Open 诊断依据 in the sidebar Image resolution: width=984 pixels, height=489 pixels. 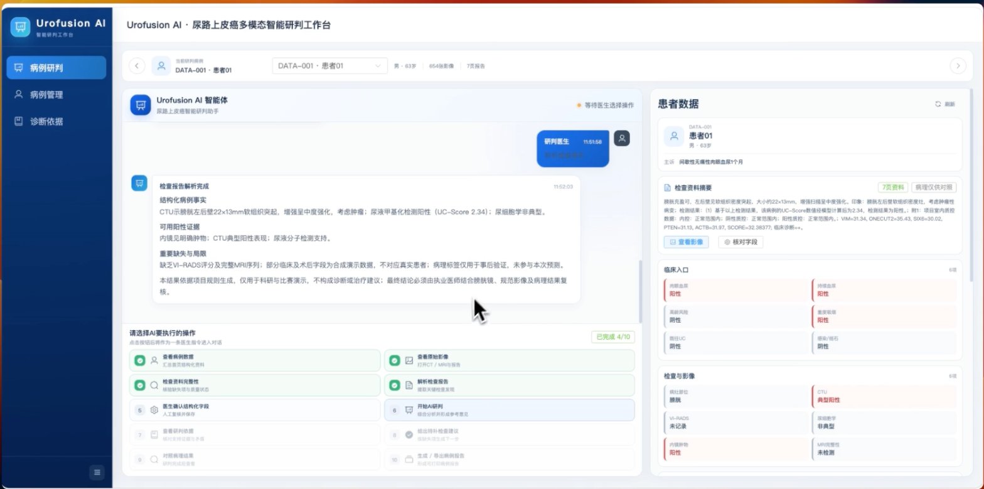[56, 122]
